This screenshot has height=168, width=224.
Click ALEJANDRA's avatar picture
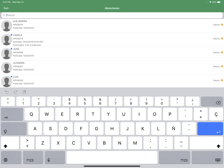(6, 26)
